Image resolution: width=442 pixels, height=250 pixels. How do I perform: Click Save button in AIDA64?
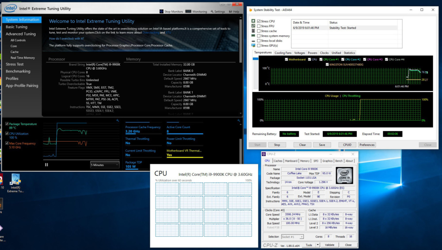[322, 145]
